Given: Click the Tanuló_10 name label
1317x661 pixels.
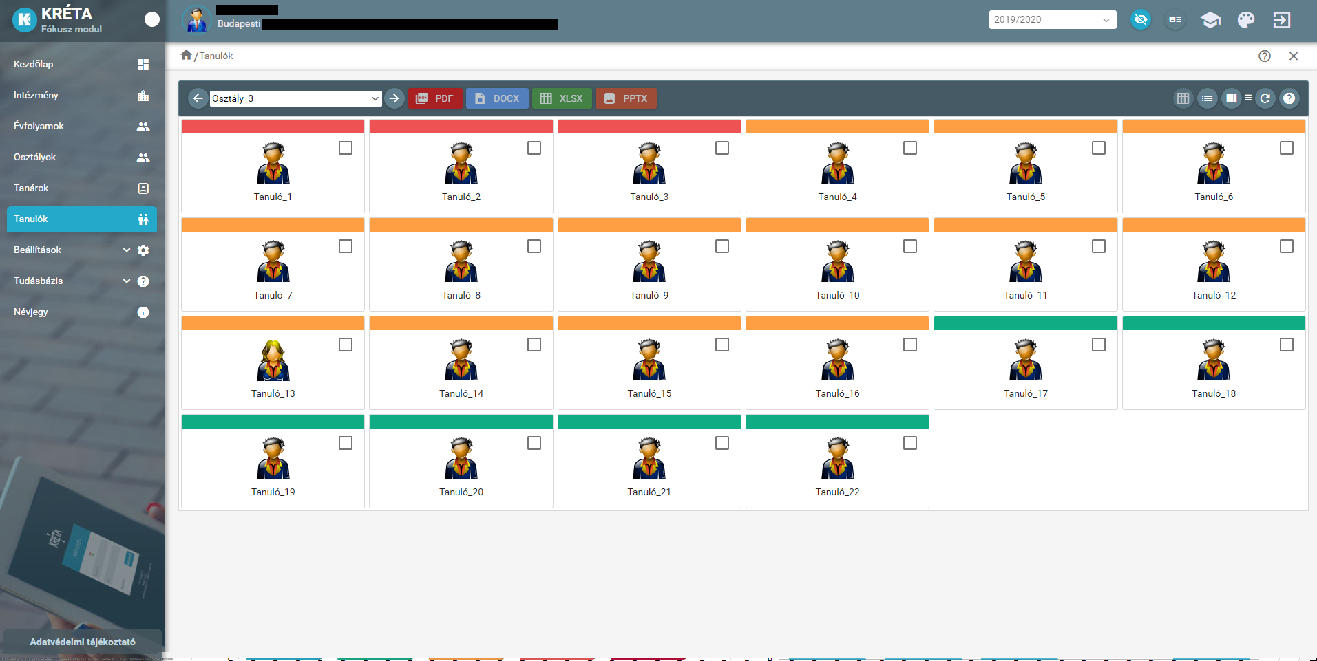Looking at the screenshot, I should (x=838, y=295).
